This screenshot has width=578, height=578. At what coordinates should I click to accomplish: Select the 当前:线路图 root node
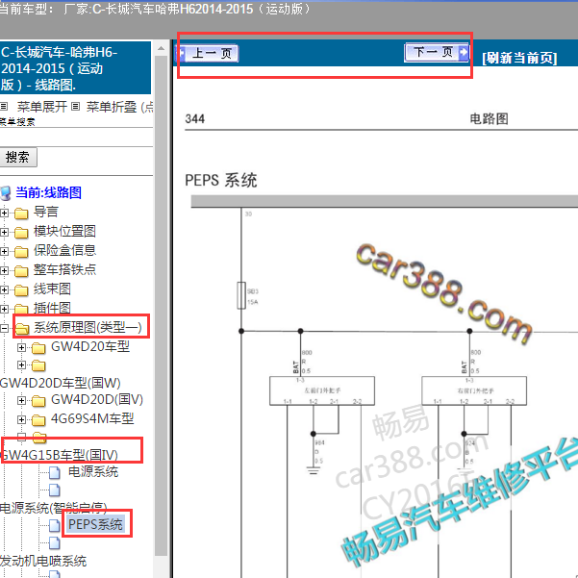click(48, 192)
